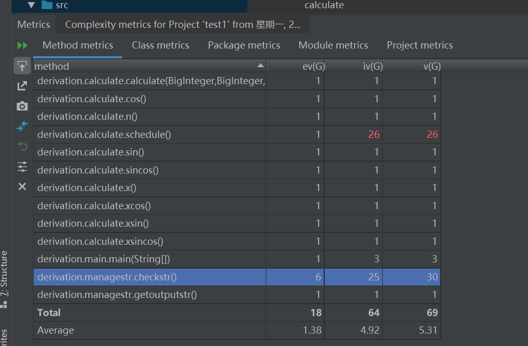Select the Module metrics tab

coord(334,45)
